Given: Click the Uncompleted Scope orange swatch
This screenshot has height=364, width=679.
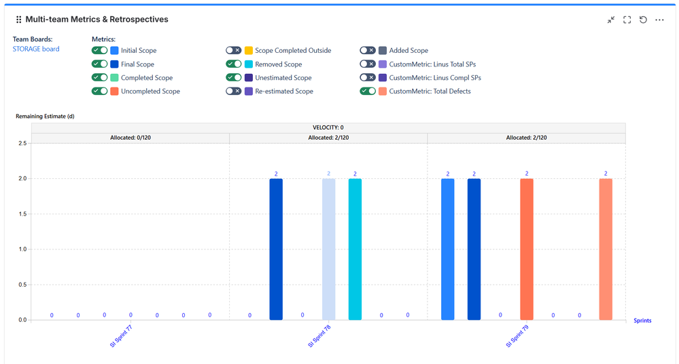Looking at the screenshot, I should pos(114,91).
